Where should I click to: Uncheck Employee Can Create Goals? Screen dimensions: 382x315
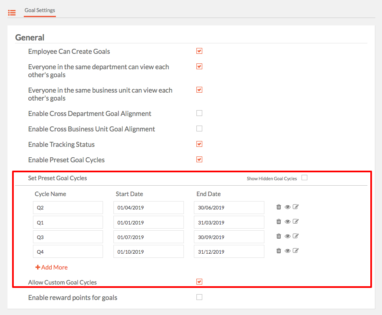(x=199, y=51)
